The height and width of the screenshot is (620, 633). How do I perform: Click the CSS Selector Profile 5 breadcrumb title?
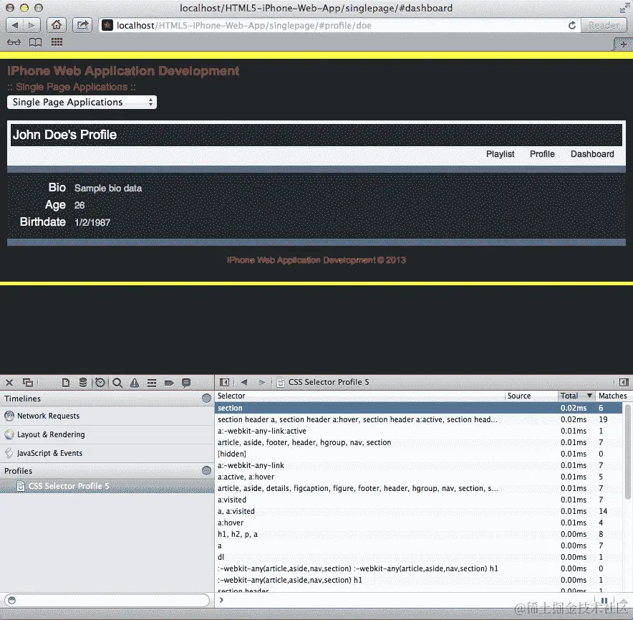point(329,382)
